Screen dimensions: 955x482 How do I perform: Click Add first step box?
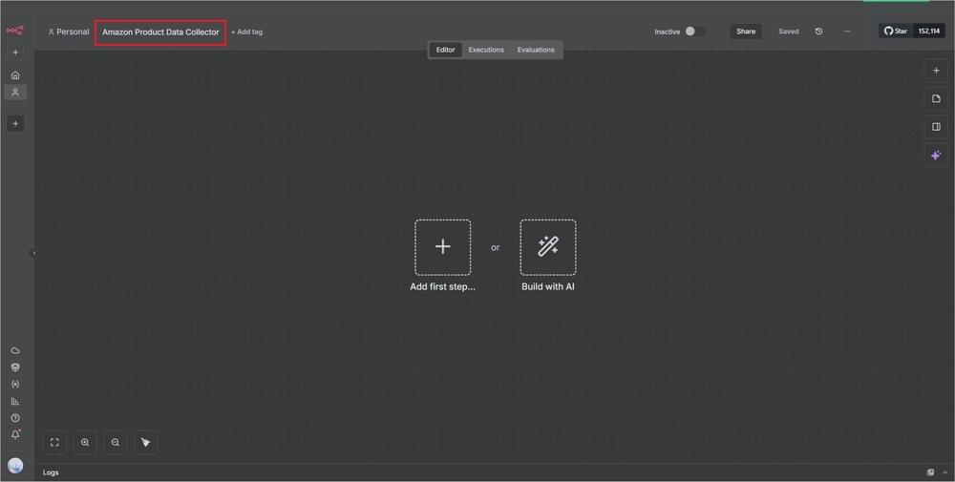pos(442,247)
